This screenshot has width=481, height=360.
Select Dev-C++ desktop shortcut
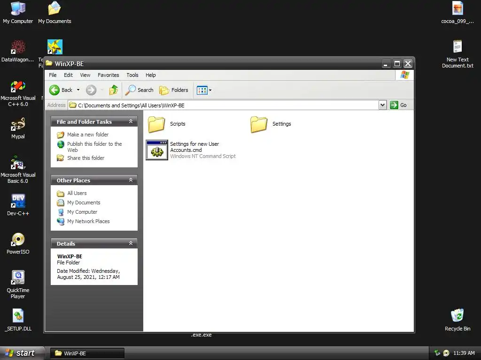point(18,205)
